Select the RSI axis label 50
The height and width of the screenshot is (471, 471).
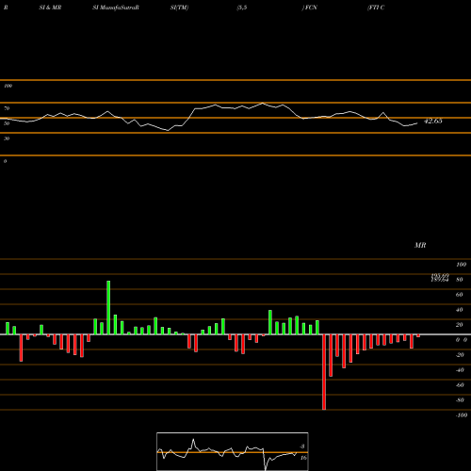click(7, 123)
